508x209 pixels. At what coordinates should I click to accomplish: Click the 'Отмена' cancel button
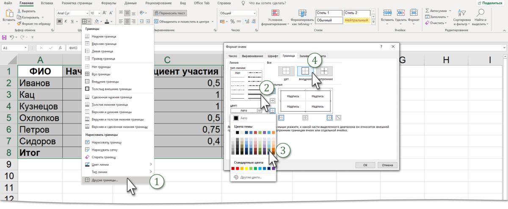(387, 165)
